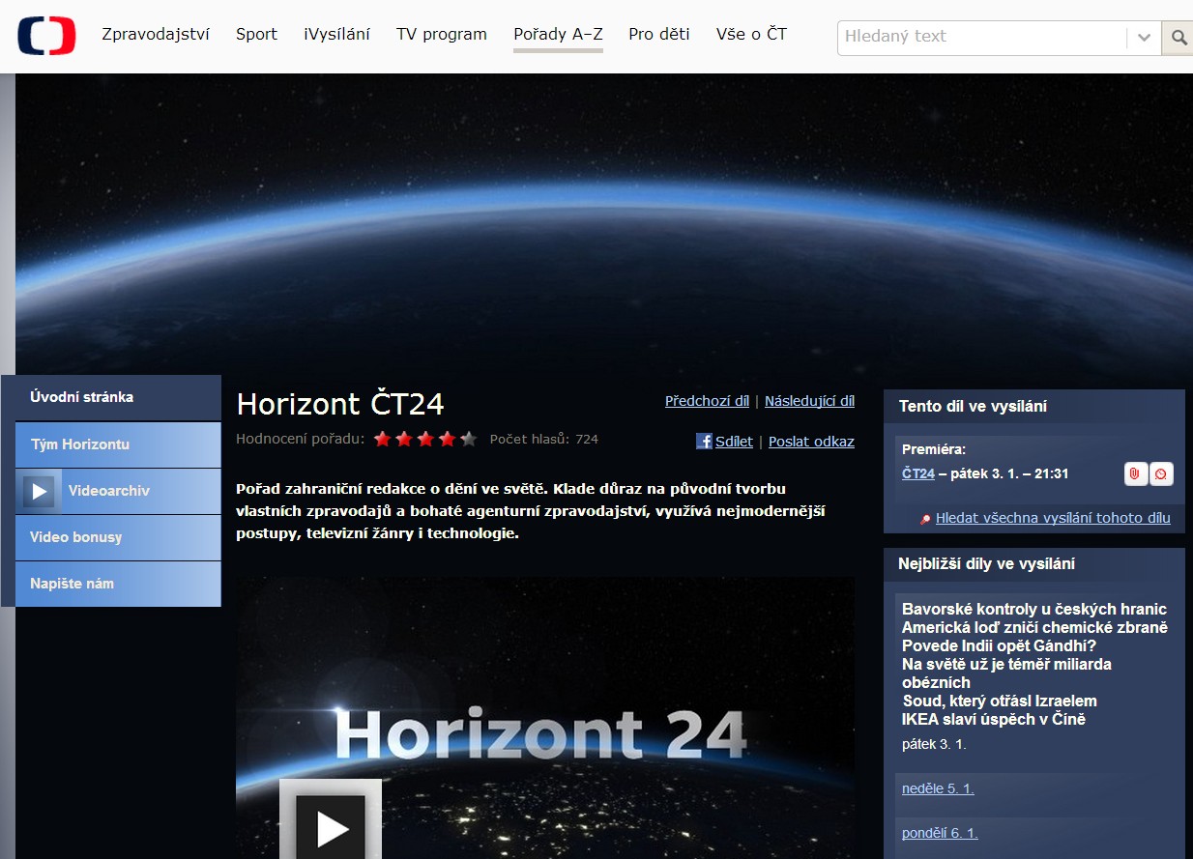Click the red alarm clock reminder icon
This screenshot has height=859, width=1193.
pos(1161,473)
